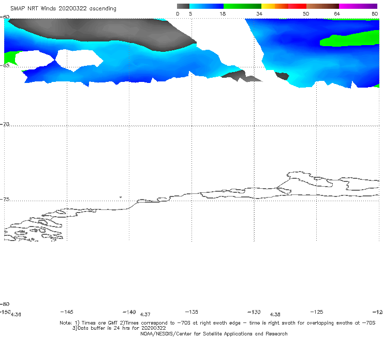Click the gray segment of the color bar

[x=183, y=6]
